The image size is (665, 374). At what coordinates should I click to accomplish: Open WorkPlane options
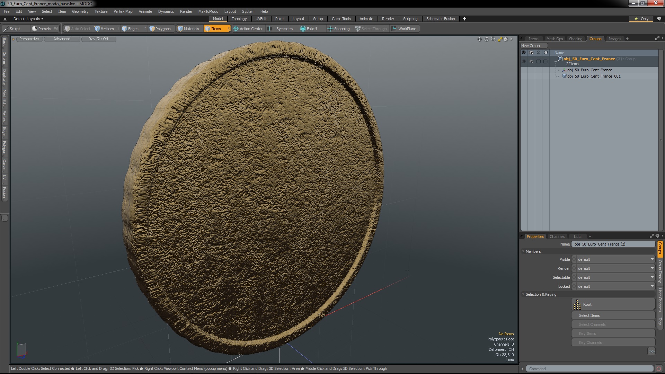coord(404,29)
